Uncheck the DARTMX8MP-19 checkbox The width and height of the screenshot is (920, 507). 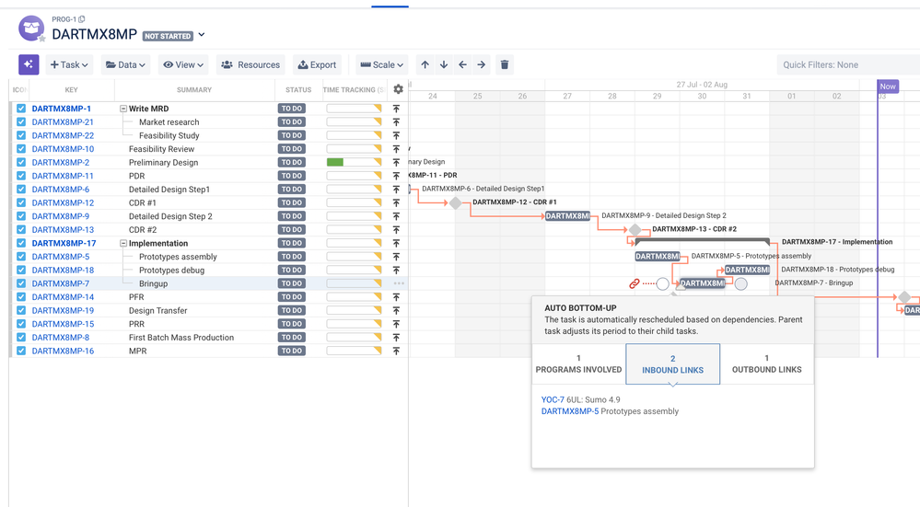(21, 311)
